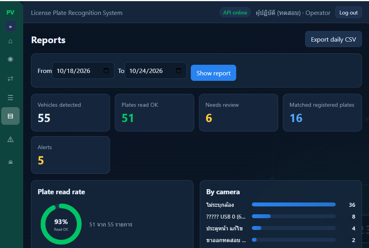Image resolution: width=369 pixels, height=248 pixels.
Task: Open the three-line list sidebar icon
Action: pos(10,97)
